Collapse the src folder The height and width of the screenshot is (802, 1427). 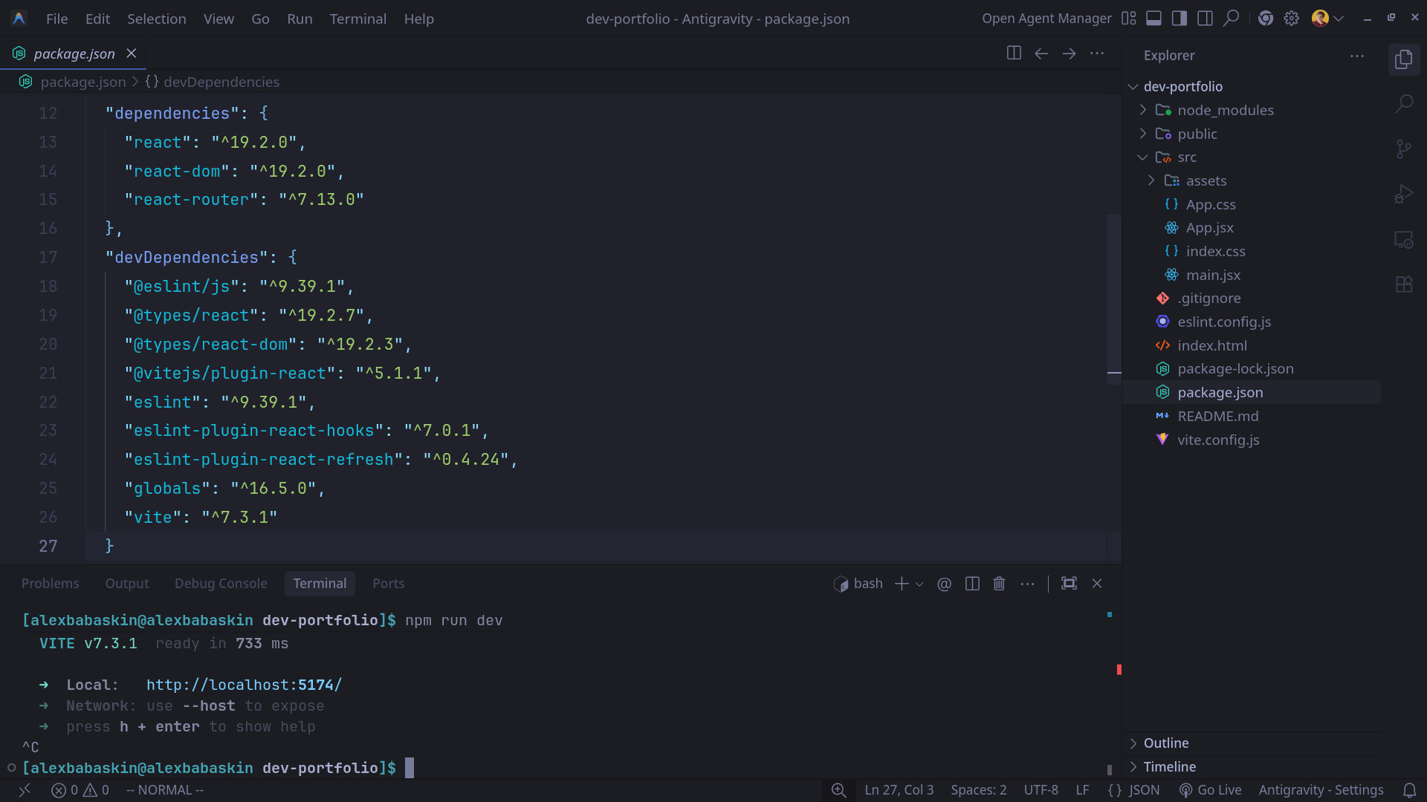point(1187,157)
